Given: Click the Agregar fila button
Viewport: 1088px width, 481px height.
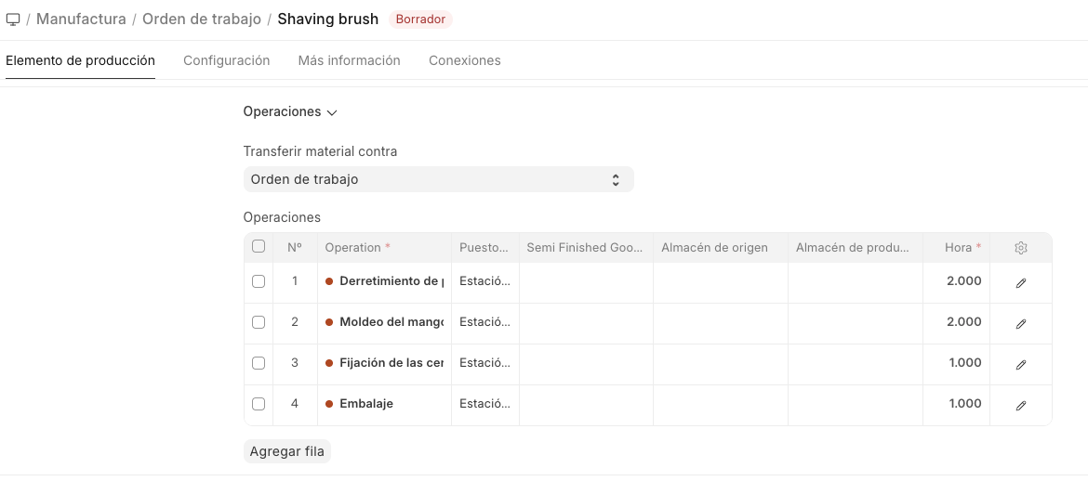Looking at the screenshot, I should (x=287, y=452).
